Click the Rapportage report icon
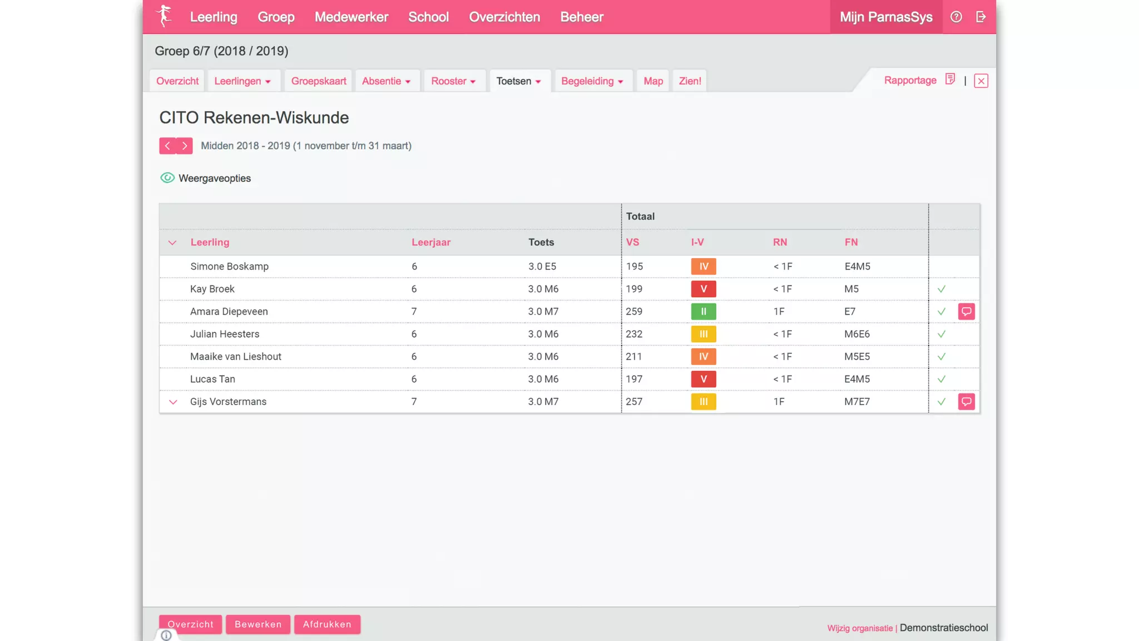The image size is (1139, 641). pos(950,80)
